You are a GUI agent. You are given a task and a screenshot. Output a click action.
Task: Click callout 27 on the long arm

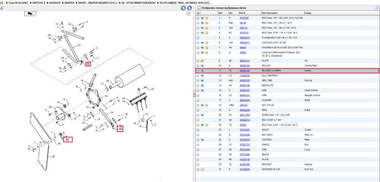(79, 45)
